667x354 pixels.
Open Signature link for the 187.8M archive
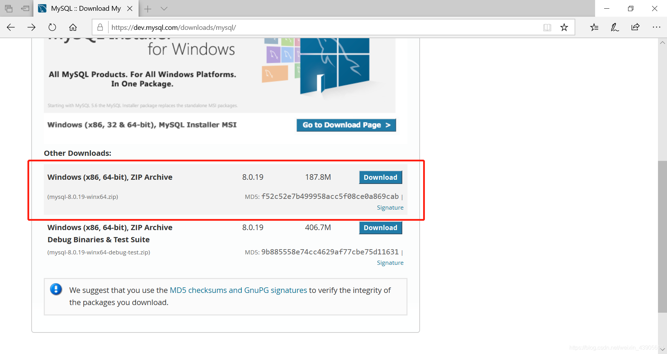pos(390,208)
